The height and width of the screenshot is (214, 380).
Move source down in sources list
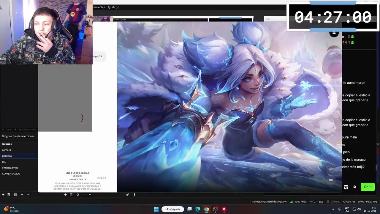90,194
